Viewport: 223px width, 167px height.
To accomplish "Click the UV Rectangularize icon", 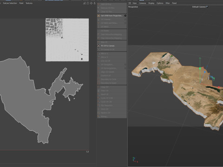I will click(x=98, y=68).
